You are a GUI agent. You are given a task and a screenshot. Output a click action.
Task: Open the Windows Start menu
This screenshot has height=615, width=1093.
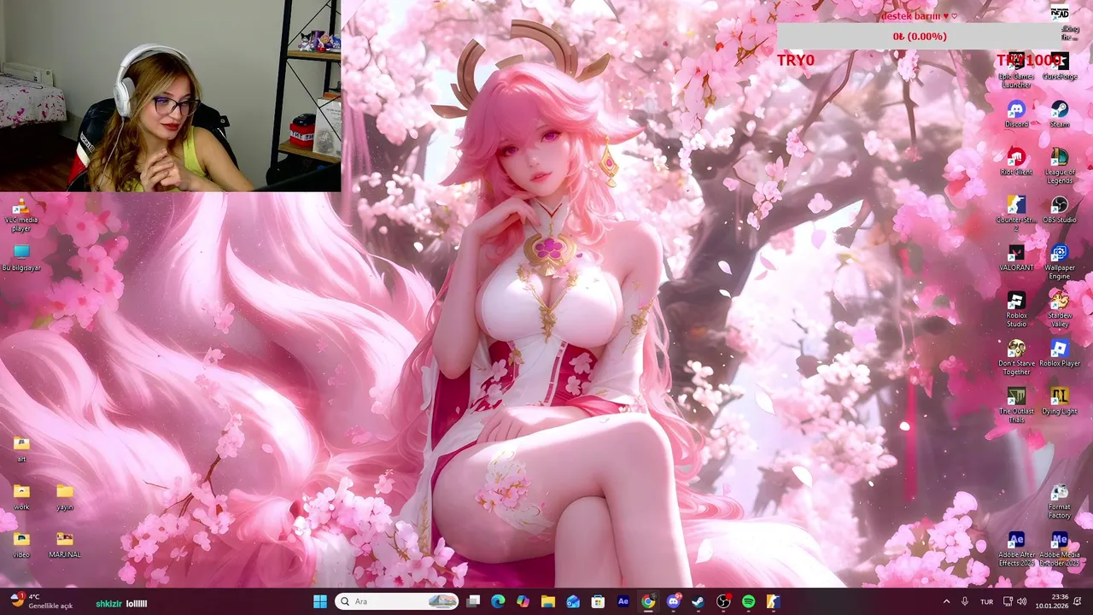pos(320,601)
